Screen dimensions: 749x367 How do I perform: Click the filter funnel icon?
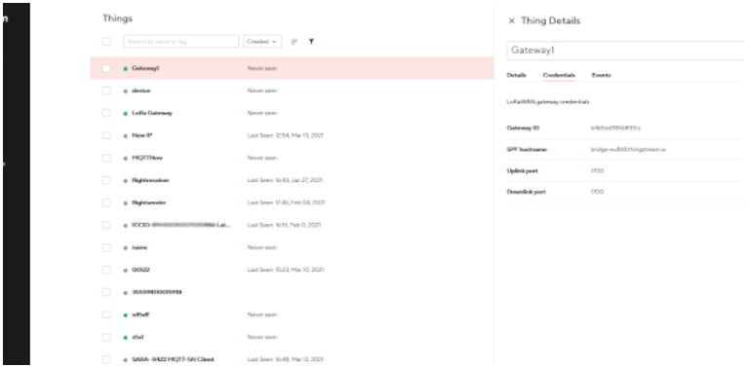pyautogui.click(x=311, y=42)
